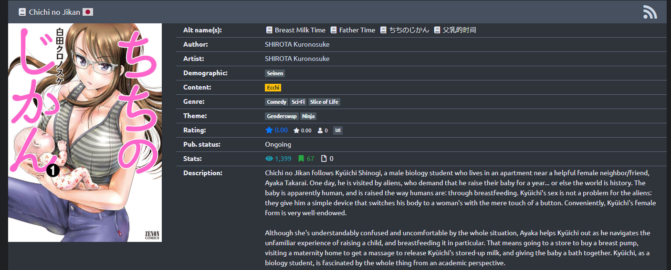Image resolution: width=671 pixels, height=270 pixels.
Task: Open the RSS feed icon
Action: coord(650,12)
